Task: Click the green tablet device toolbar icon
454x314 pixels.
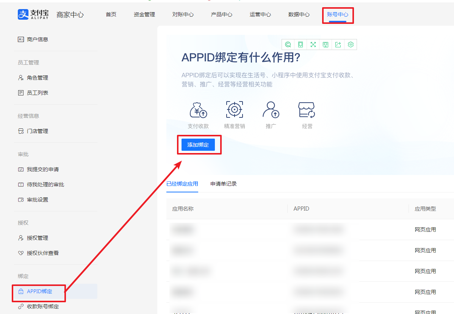Action: tap(301, 45)
